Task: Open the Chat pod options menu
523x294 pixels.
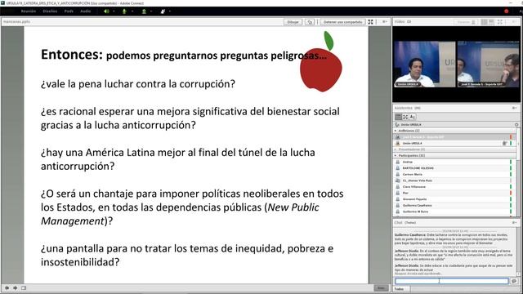Action: click(x=514, y=223)
